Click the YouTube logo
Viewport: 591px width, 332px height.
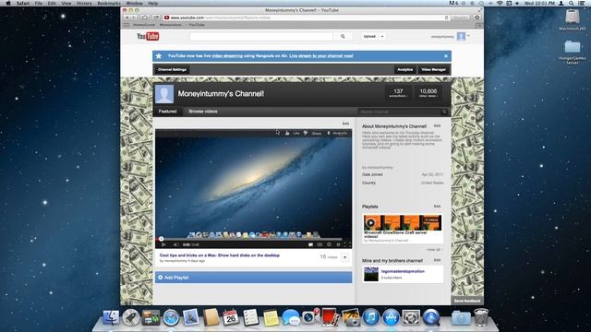tap(148, 36)
